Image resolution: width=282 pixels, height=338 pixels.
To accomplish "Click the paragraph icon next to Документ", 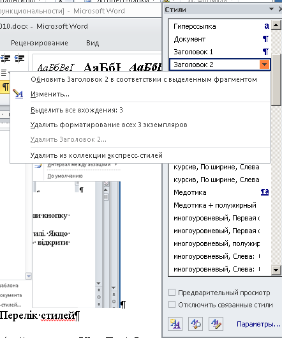I will (265, 39).
